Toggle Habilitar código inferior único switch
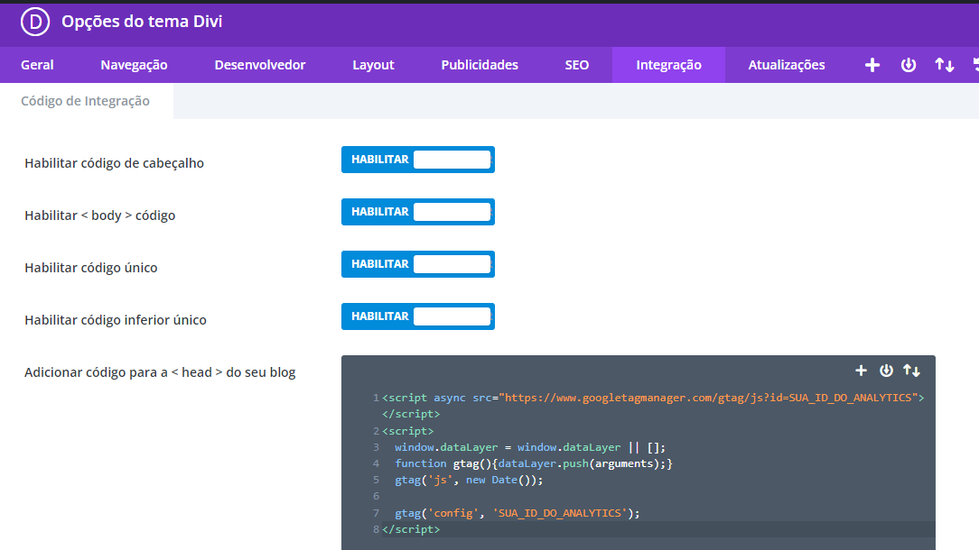This screenshot has height=550, width=979. (x=417, y=316)
